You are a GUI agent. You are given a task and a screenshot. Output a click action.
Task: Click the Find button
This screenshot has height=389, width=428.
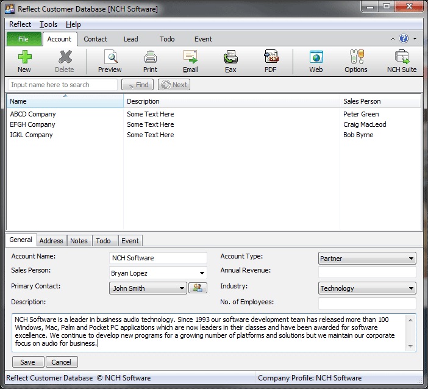[x=138, y=85]
